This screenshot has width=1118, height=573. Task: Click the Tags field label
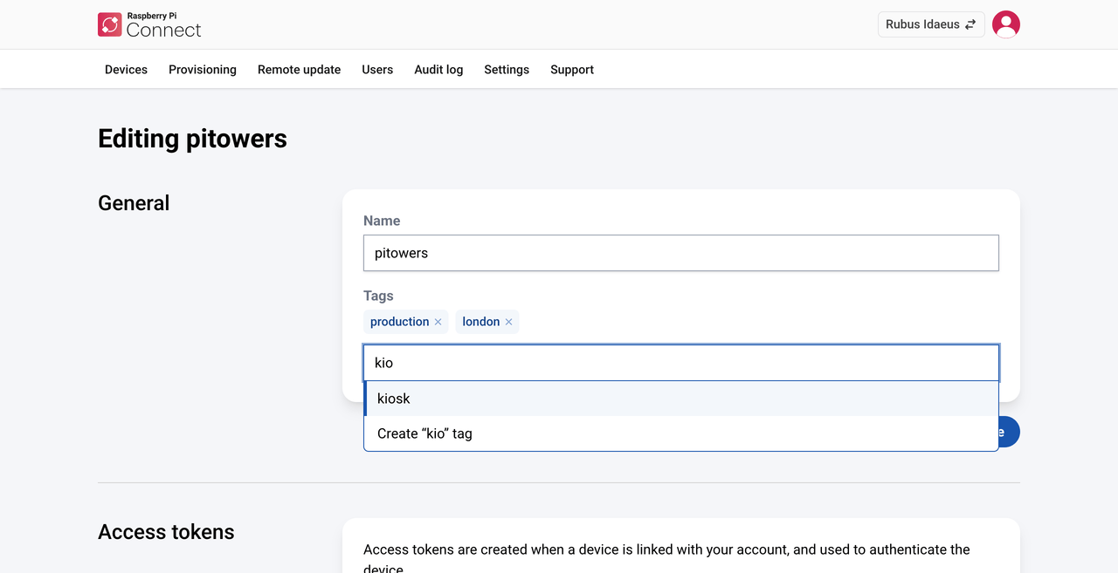click(x=378, y=296)
